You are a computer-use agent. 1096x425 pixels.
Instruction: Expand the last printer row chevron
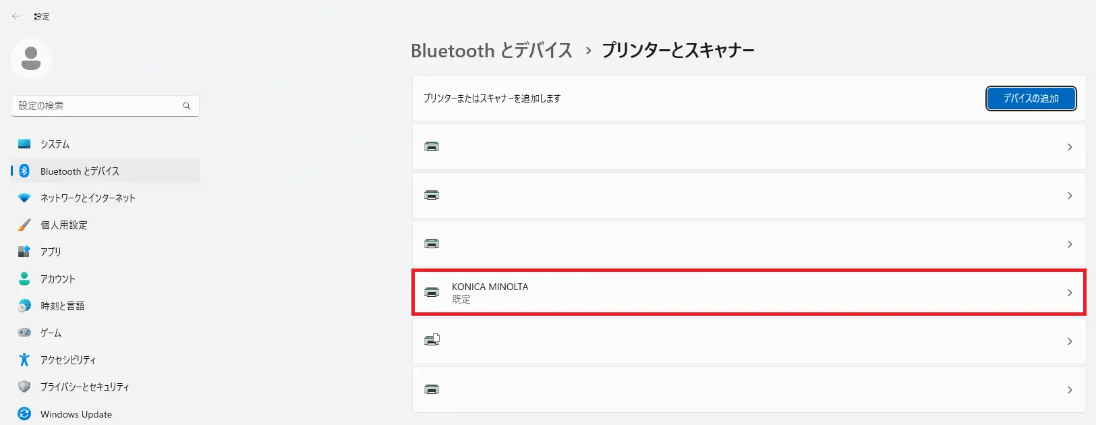[1070, 390]
